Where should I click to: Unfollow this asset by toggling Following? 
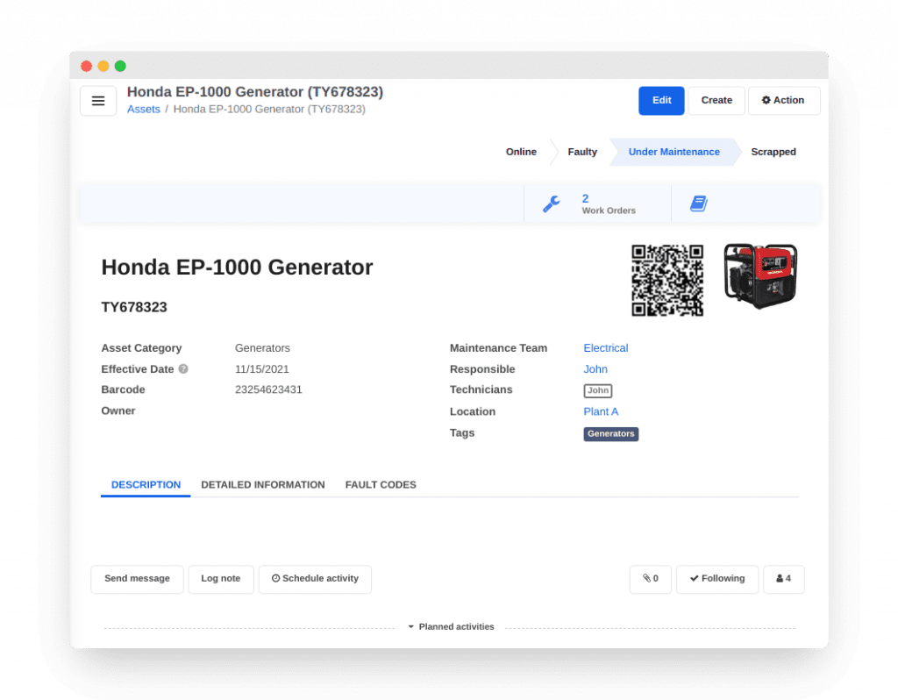click(716, 579)
